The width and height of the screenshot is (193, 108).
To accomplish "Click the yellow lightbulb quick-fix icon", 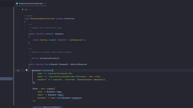I will (27, 70).
